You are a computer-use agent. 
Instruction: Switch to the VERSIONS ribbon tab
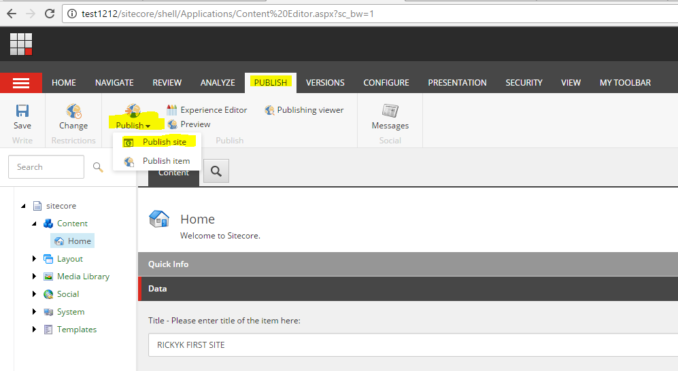[x=325, y=82]
